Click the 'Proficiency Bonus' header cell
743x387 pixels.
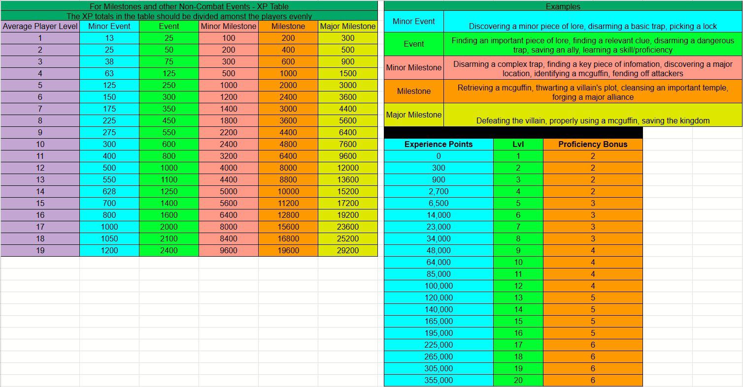593,144
